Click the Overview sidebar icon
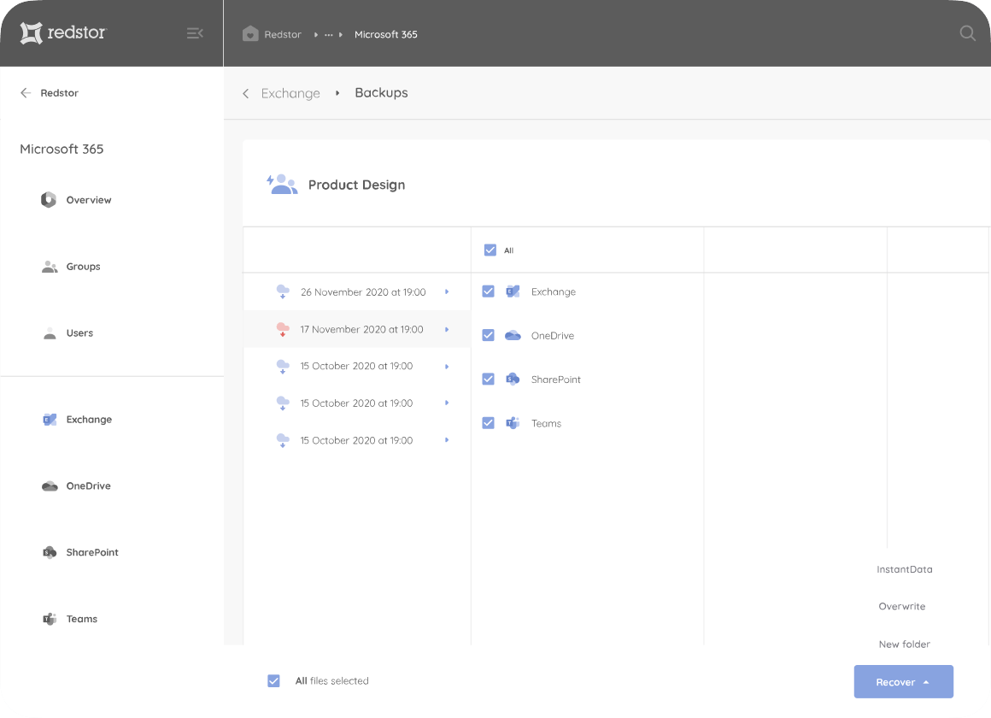Image resolution: width=991 pixels, height=718 pixels. [49, 200]
